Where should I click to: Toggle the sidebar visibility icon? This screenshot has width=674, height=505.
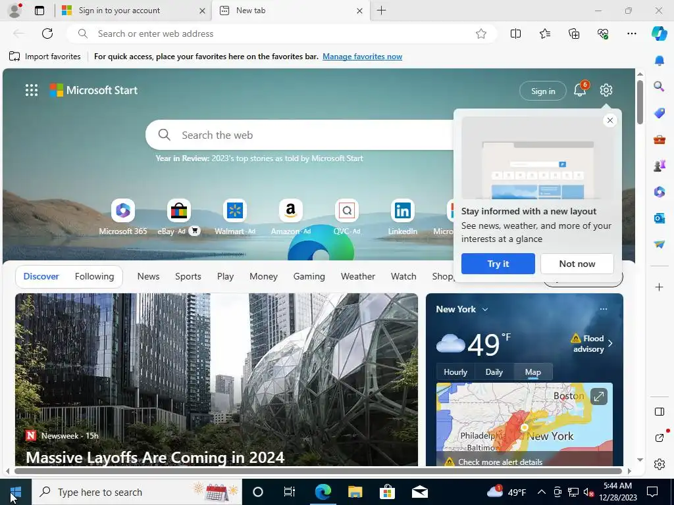[x=659, y=412]
